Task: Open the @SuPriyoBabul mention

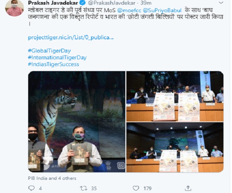Action: point(162,10)
